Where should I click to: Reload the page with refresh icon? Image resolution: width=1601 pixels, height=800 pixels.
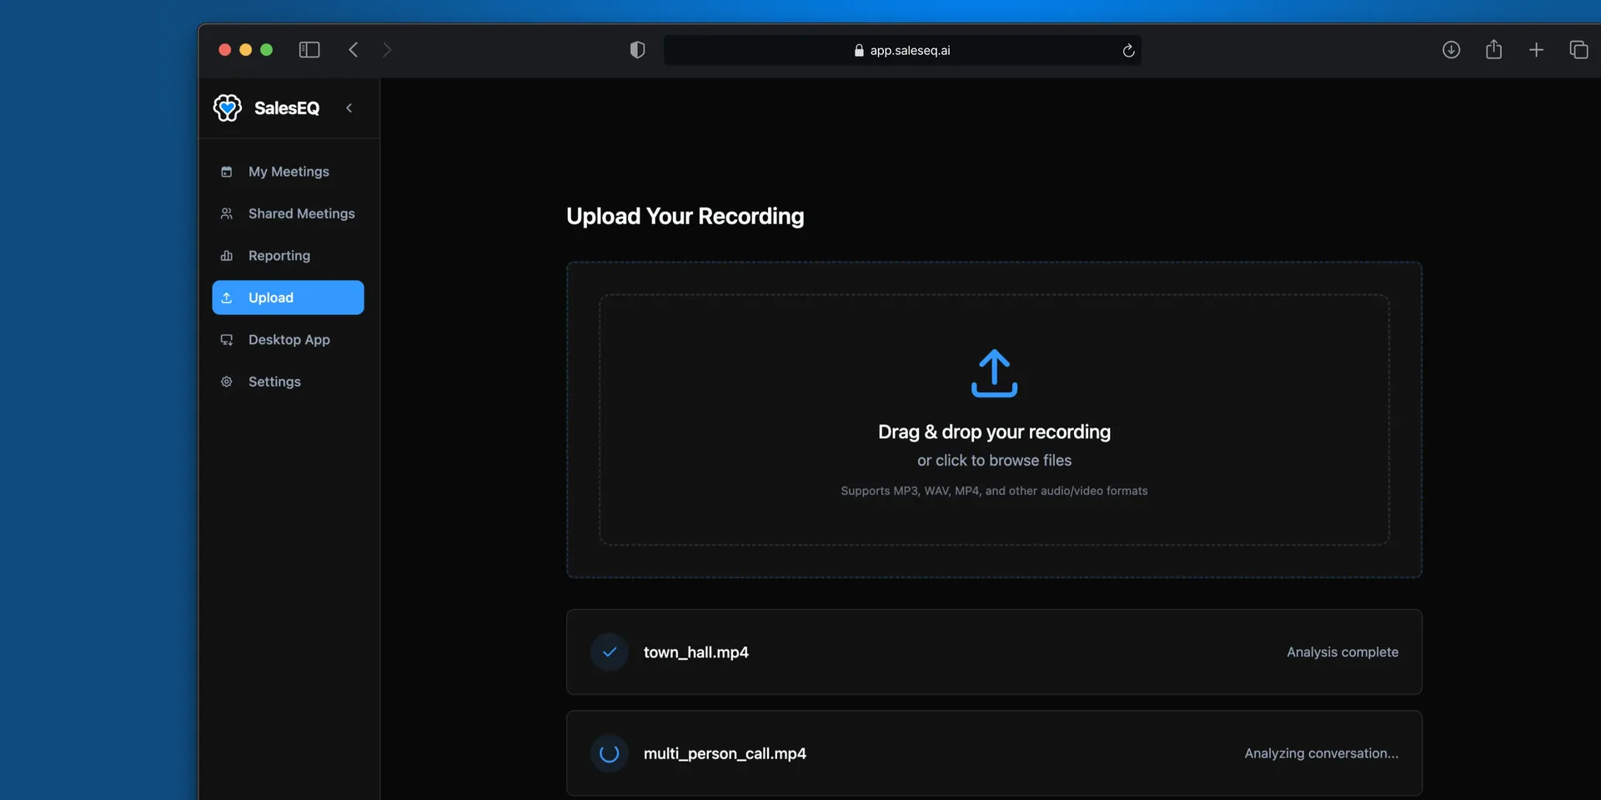point(1128,50)
